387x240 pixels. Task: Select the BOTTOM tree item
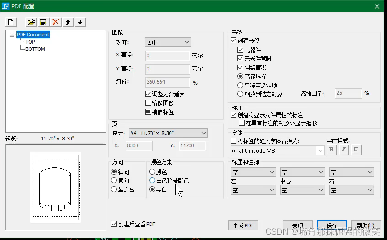click(x=35, y=49)
